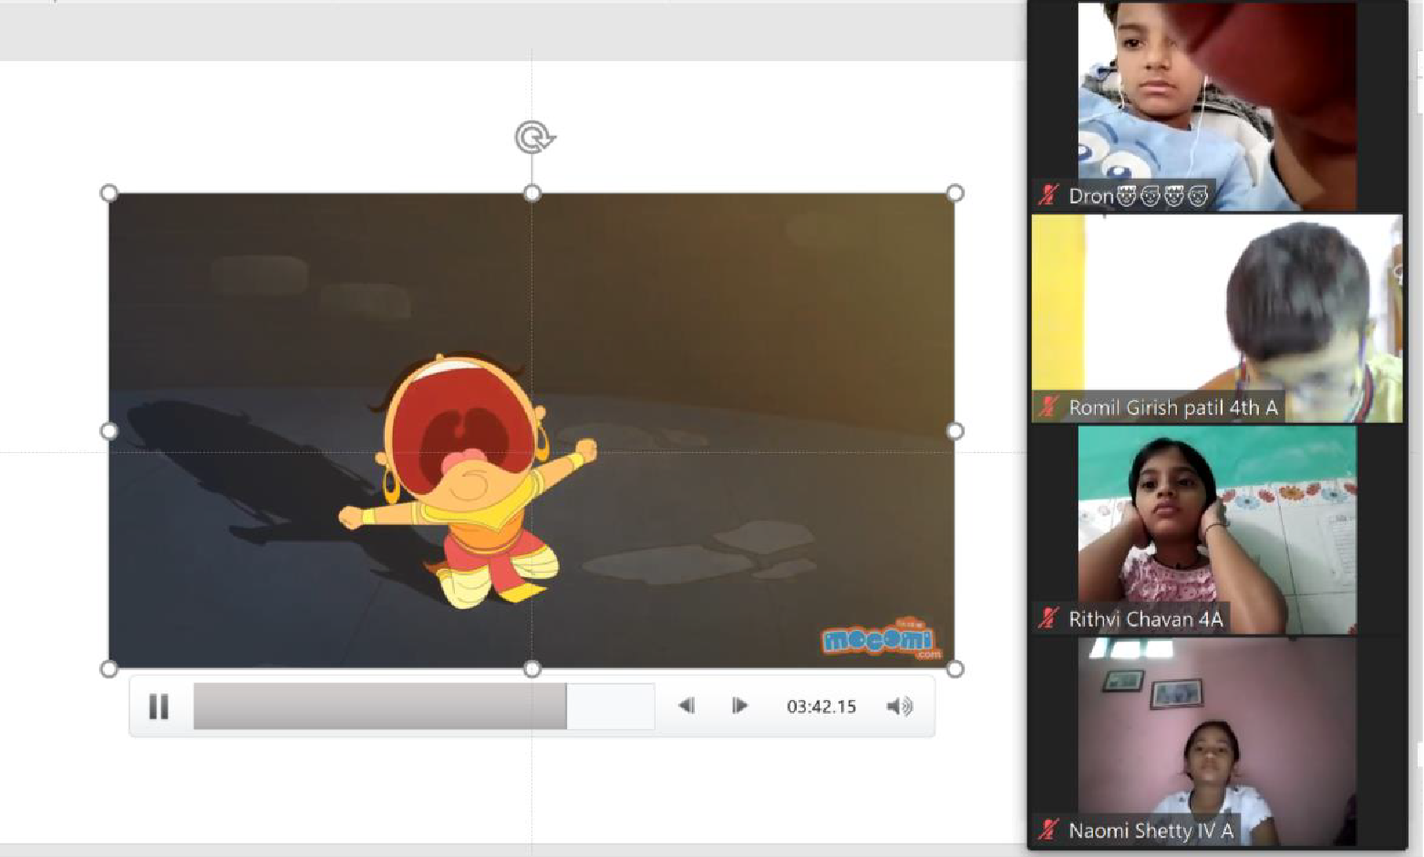The image size is (1424, 857).
Task: Select the right-middle resize handle of video
Action: [954, 431]
